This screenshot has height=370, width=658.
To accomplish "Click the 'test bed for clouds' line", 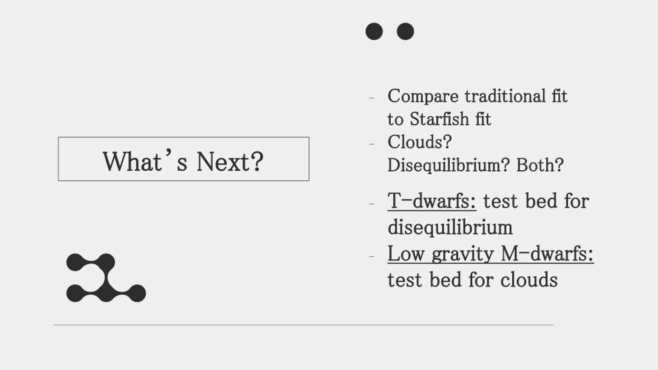I will click(473, 280).
